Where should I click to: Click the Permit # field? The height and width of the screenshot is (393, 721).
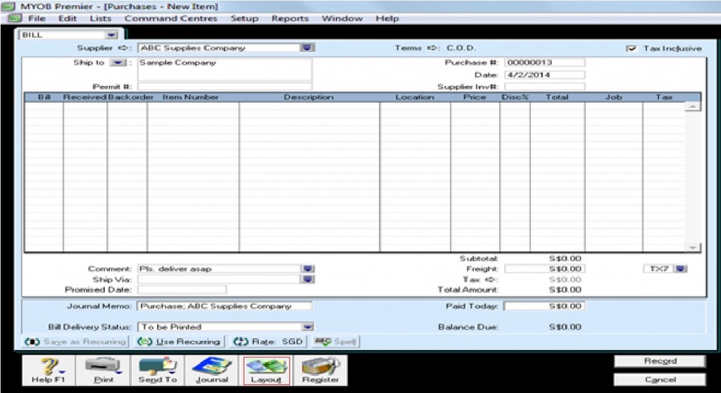(x=225, y=87)
